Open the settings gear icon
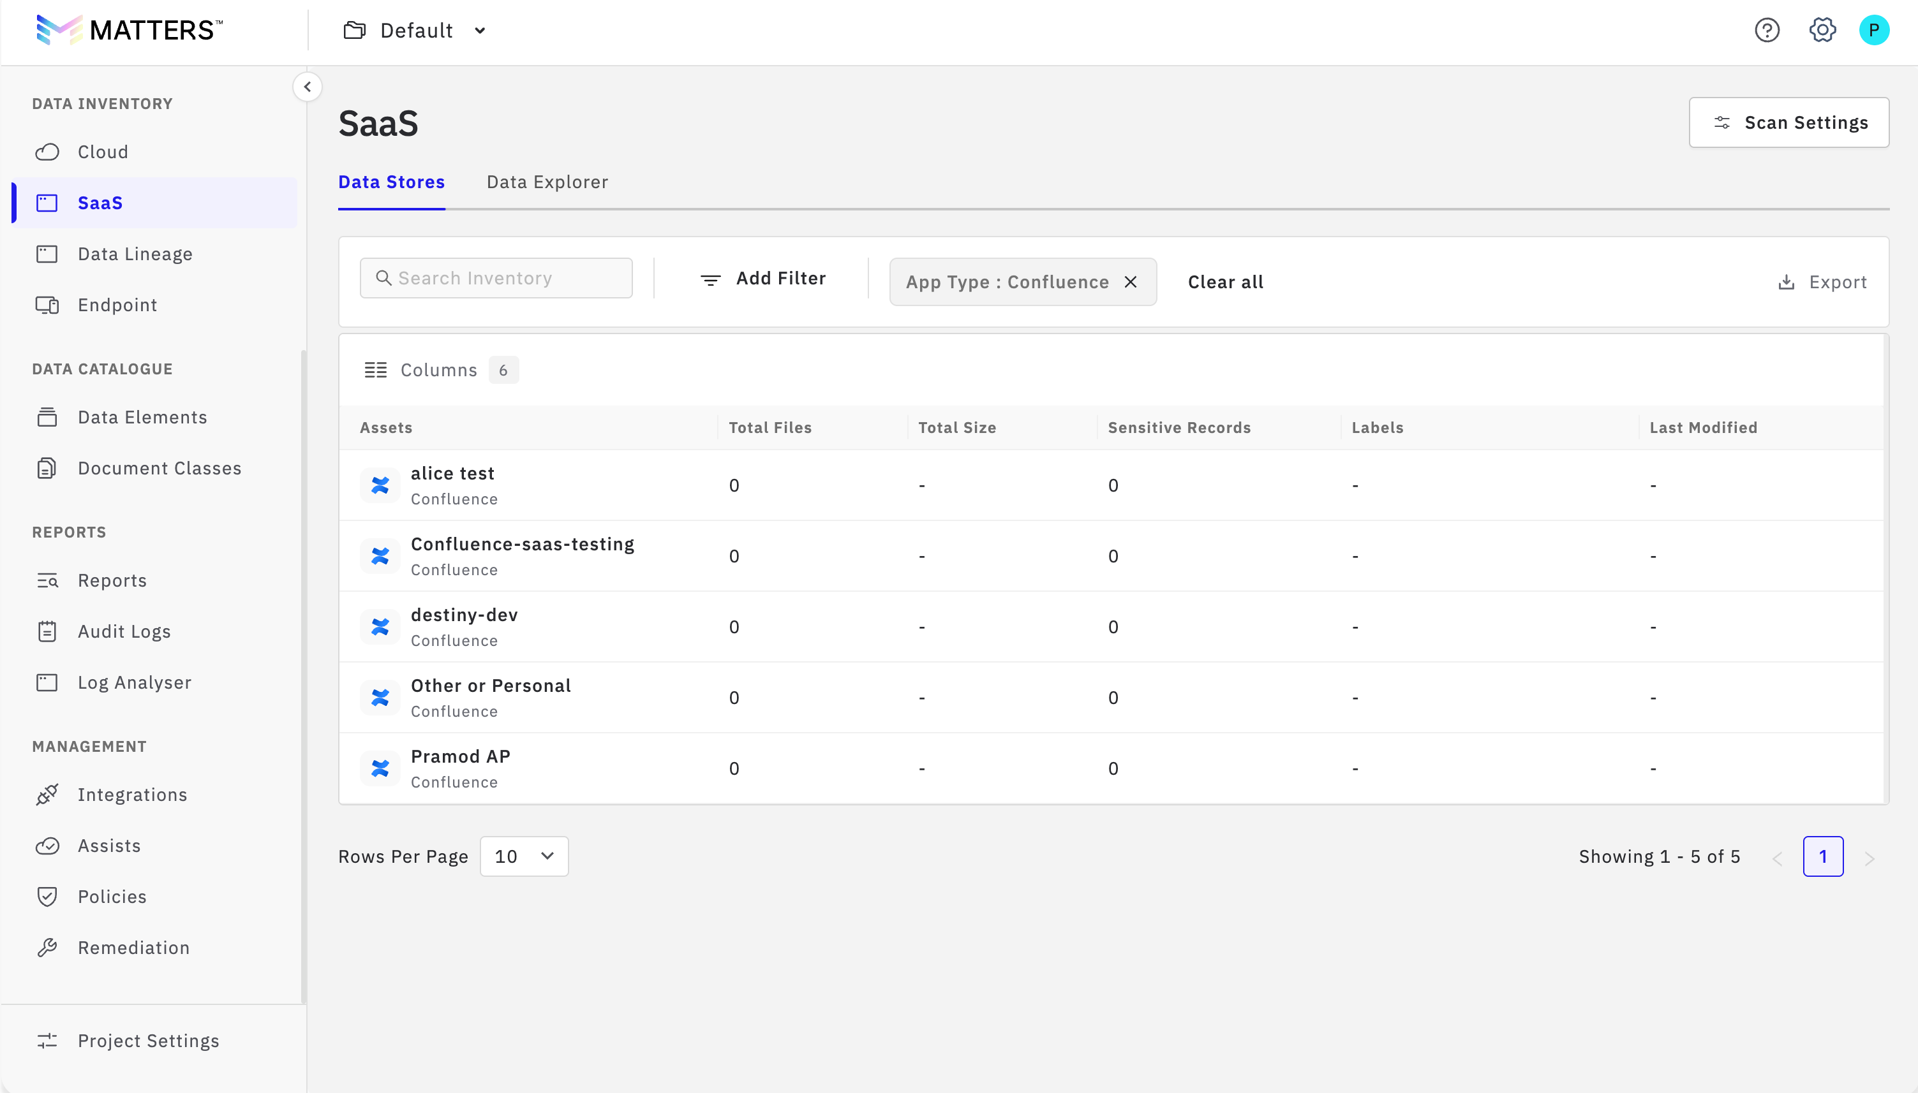Image resolution: width=1918 pixels, height=1093 pixels. coord(1823,30)
